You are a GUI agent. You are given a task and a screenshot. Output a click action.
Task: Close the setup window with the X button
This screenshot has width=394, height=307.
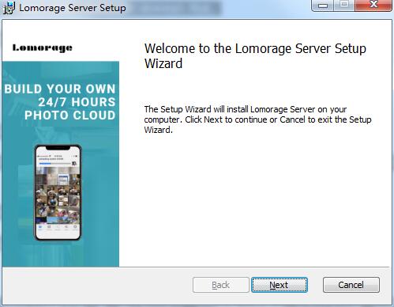coord(373,5)
